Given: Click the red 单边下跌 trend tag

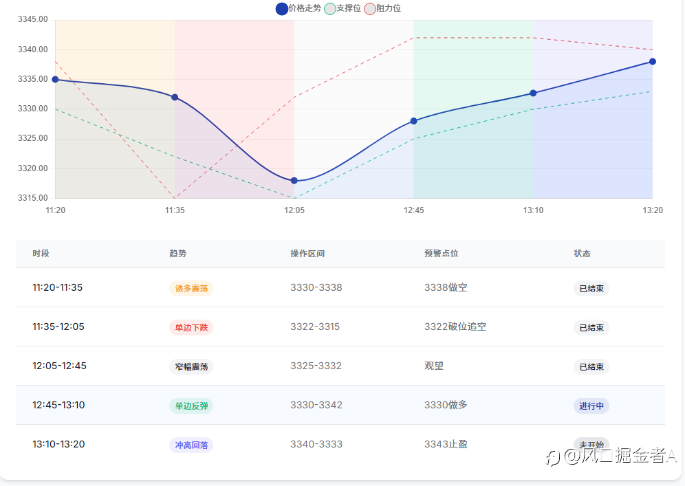Looking at the screenshot, I should [x=191, y=327].
